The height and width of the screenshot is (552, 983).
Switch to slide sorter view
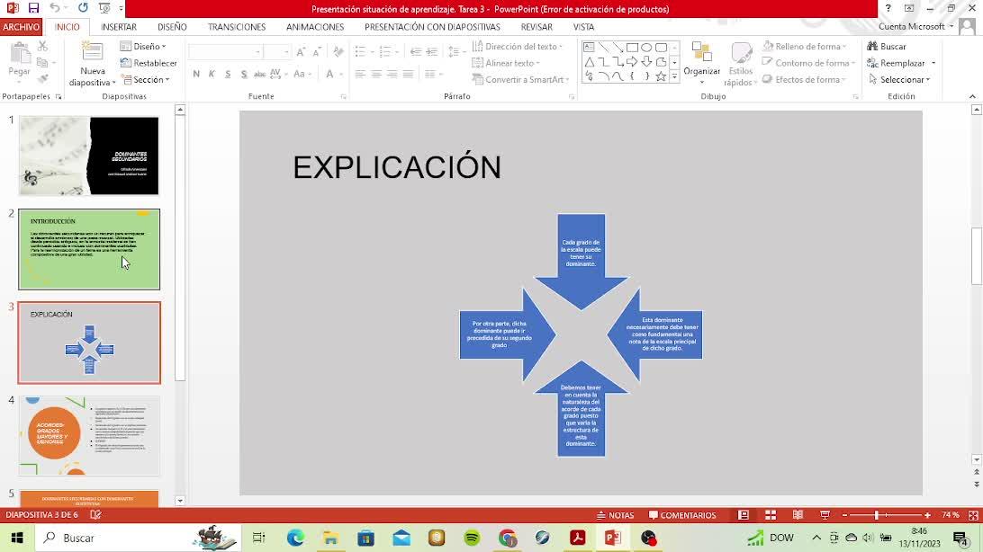coord(771,515)
